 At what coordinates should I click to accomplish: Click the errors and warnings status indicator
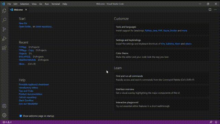click(x=7, y=122)
